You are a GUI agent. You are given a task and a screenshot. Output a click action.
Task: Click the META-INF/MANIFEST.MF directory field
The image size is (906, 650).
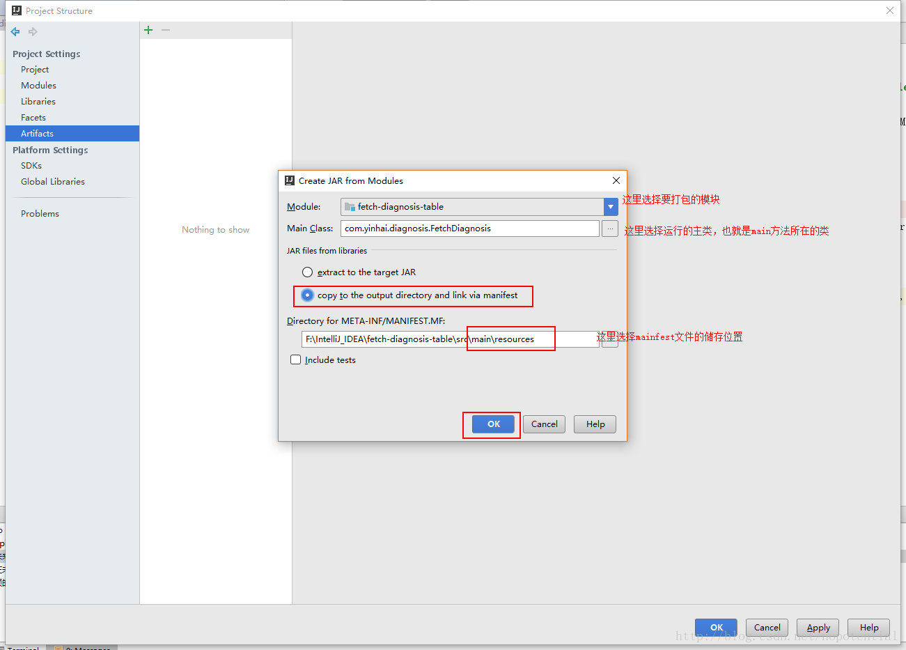click(451, 339)
